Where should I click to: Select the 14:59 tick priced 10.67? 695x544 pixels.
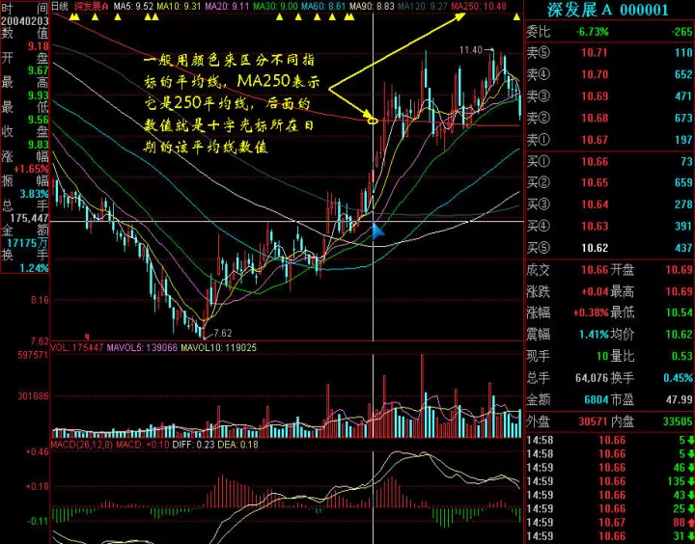point(612,523)
